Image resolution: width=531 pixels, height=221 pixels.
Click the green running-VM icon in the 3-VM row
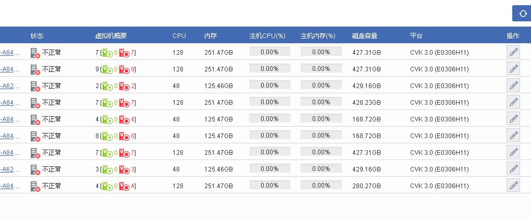107,169
